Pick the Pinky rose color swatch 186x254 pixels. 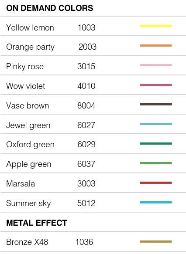[x=155, y=65]
